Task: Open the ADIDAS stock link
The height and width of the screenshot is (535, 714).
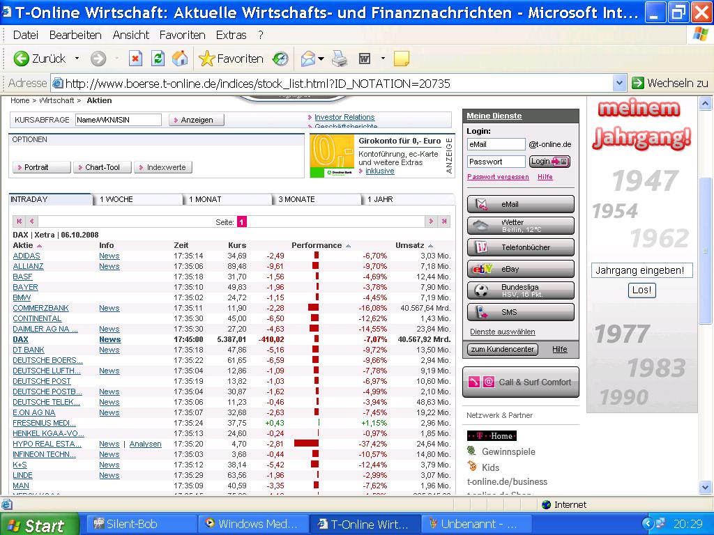Action: click(x=26, y=256)
